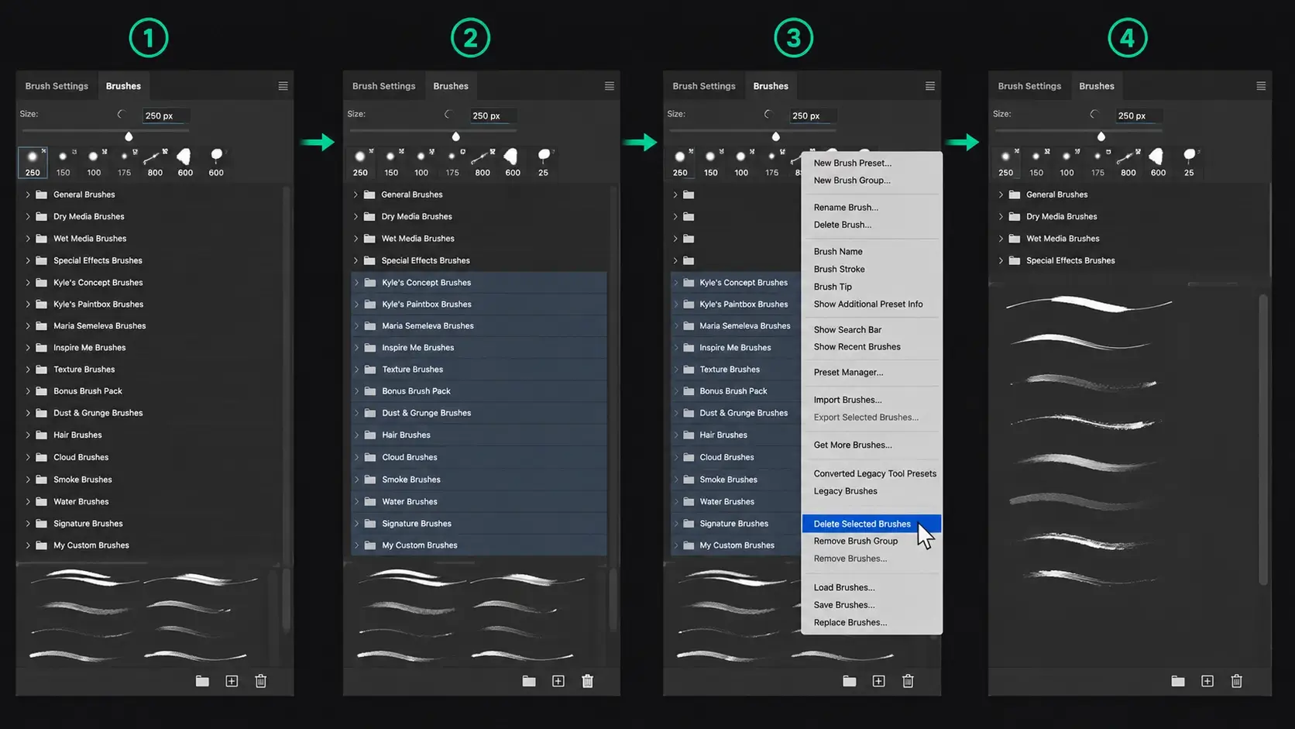The image size is (1295, 729).
Task: Click the create new brush icon in panel 2
Action: click(x=558, y=681)
